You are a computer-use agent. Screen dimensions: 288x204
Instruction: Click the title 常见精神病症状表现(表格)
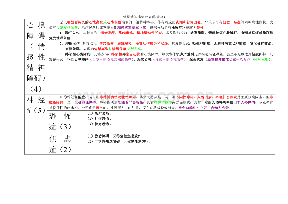[144, 17]
